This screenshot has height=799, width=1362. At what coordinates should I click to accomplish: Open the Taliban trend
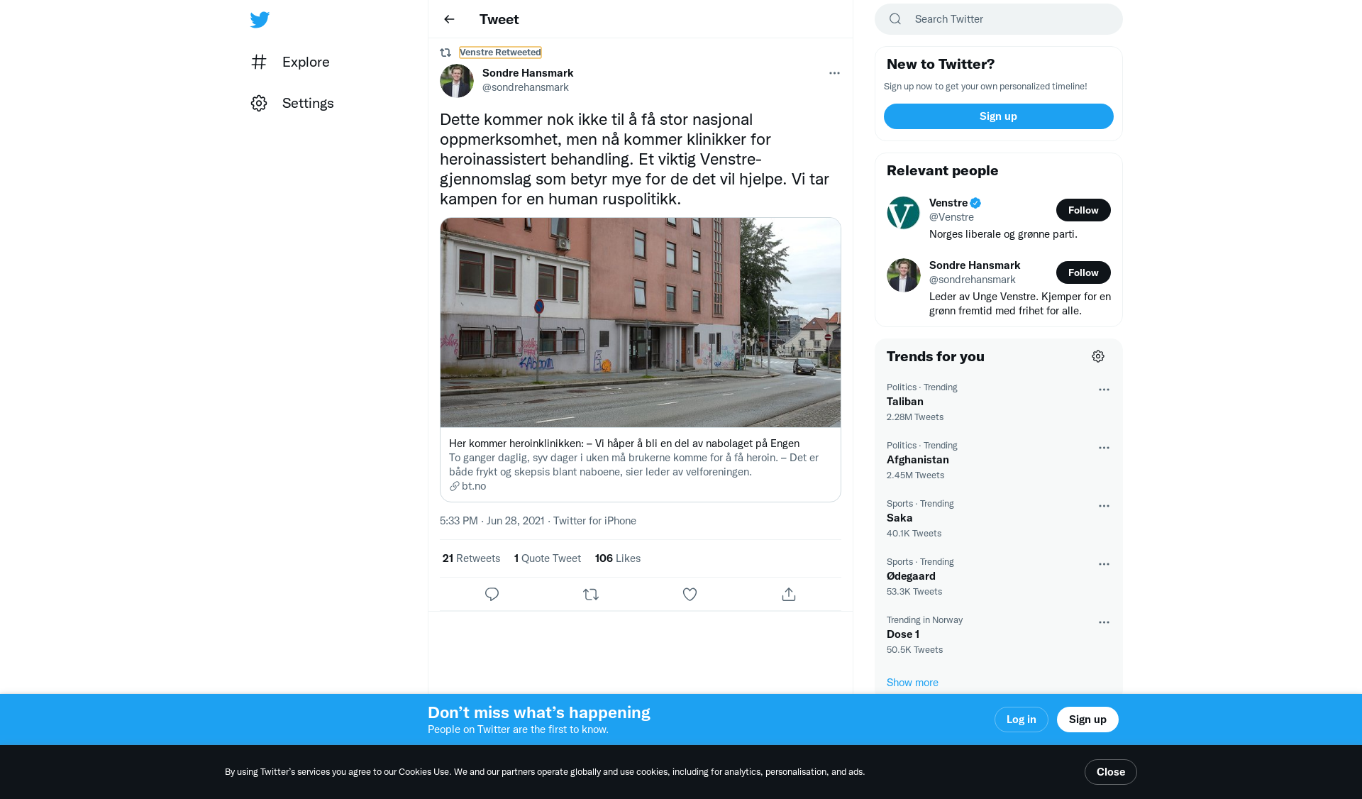(x=999, y=402)
